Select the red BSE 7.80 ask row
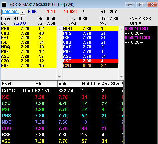 [x=91, y=61]
